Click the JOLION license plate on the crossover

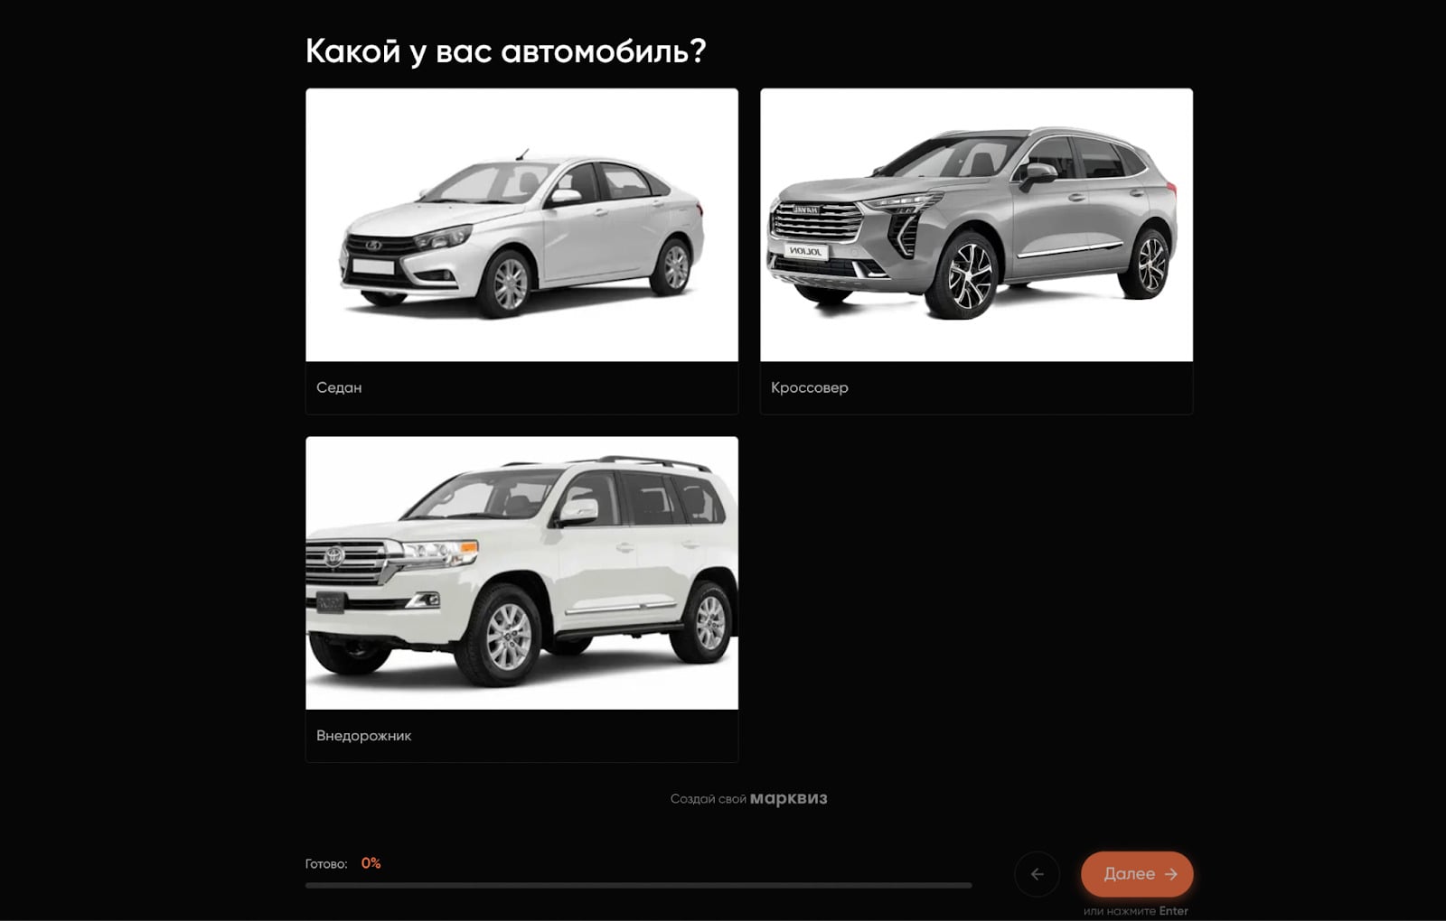(804, 252)
